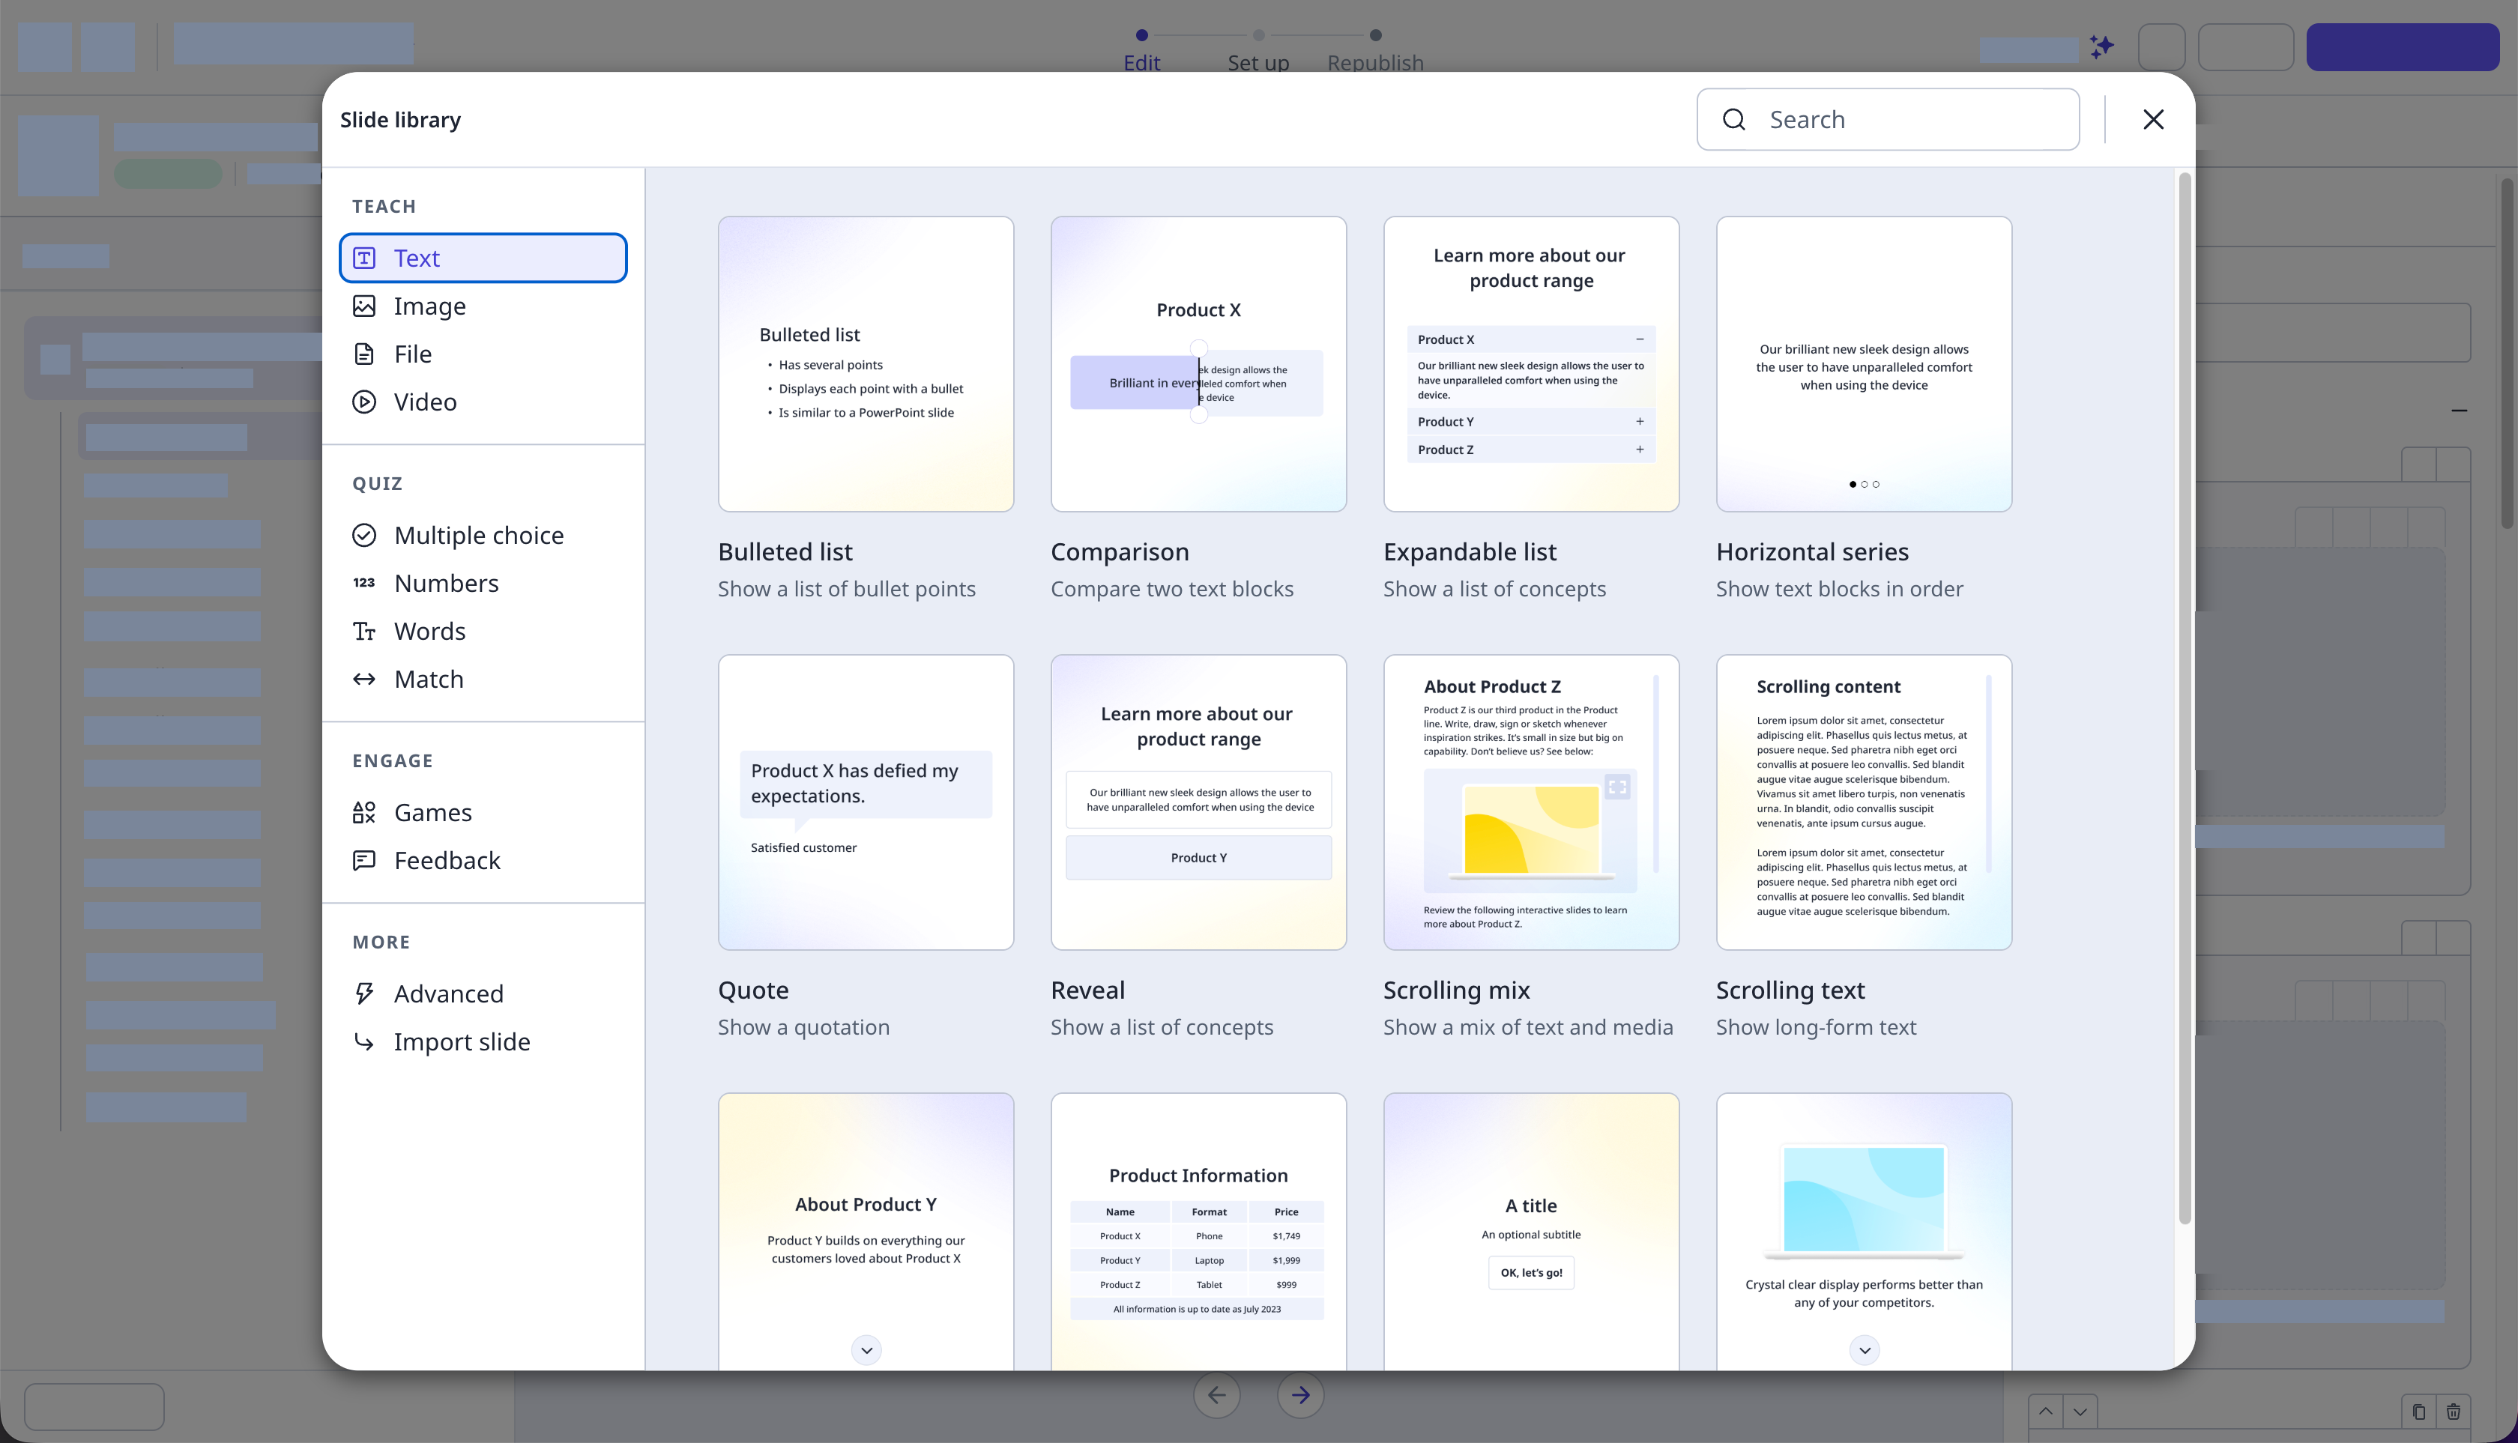Click the Quote title text
Viewport: 2518px width, 1443px height.
(753, 990)
